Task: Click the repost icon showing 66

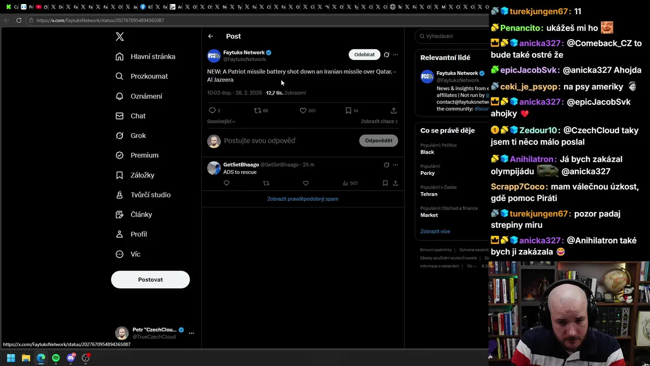Action: (257, 110)
